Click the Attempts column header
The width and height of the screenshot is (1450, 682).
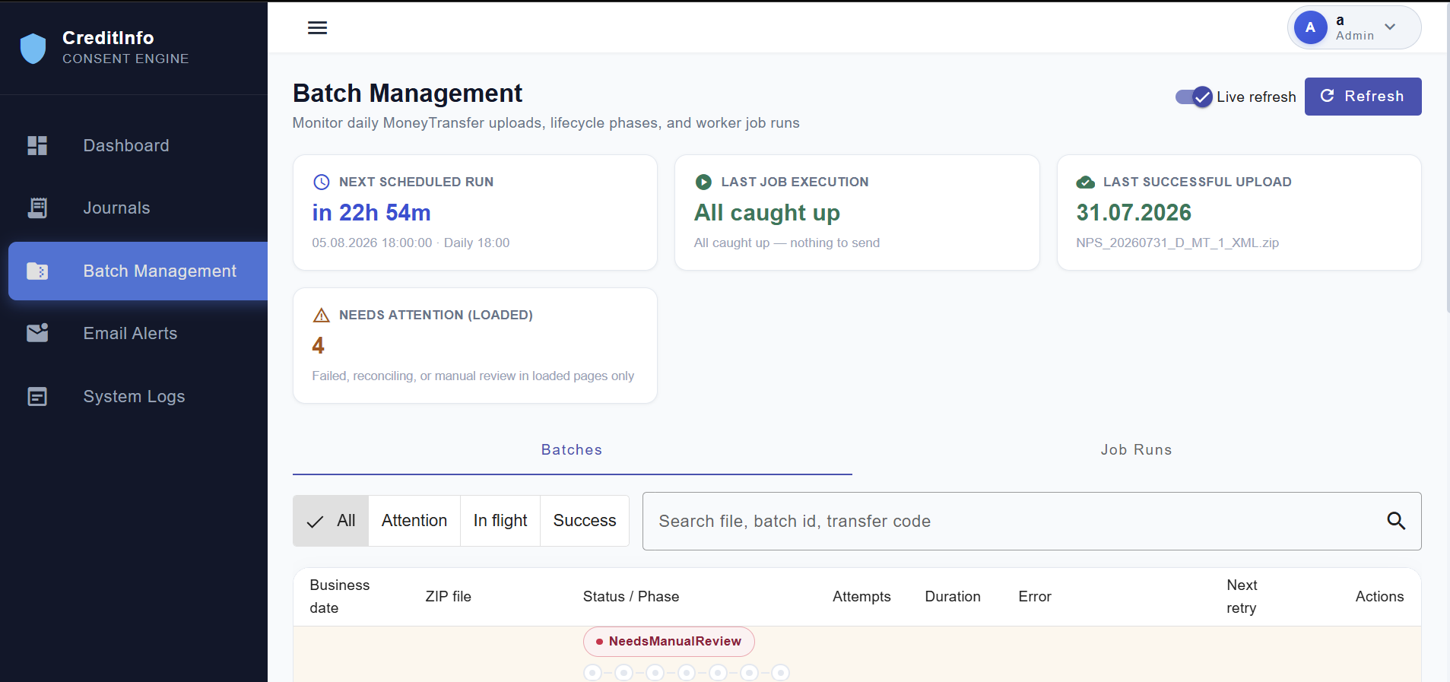(x=861, y=597)
